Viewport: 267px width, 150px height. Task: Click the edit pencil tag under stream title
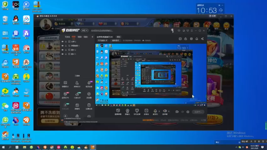pyautogui.click(x=102, y=40)
